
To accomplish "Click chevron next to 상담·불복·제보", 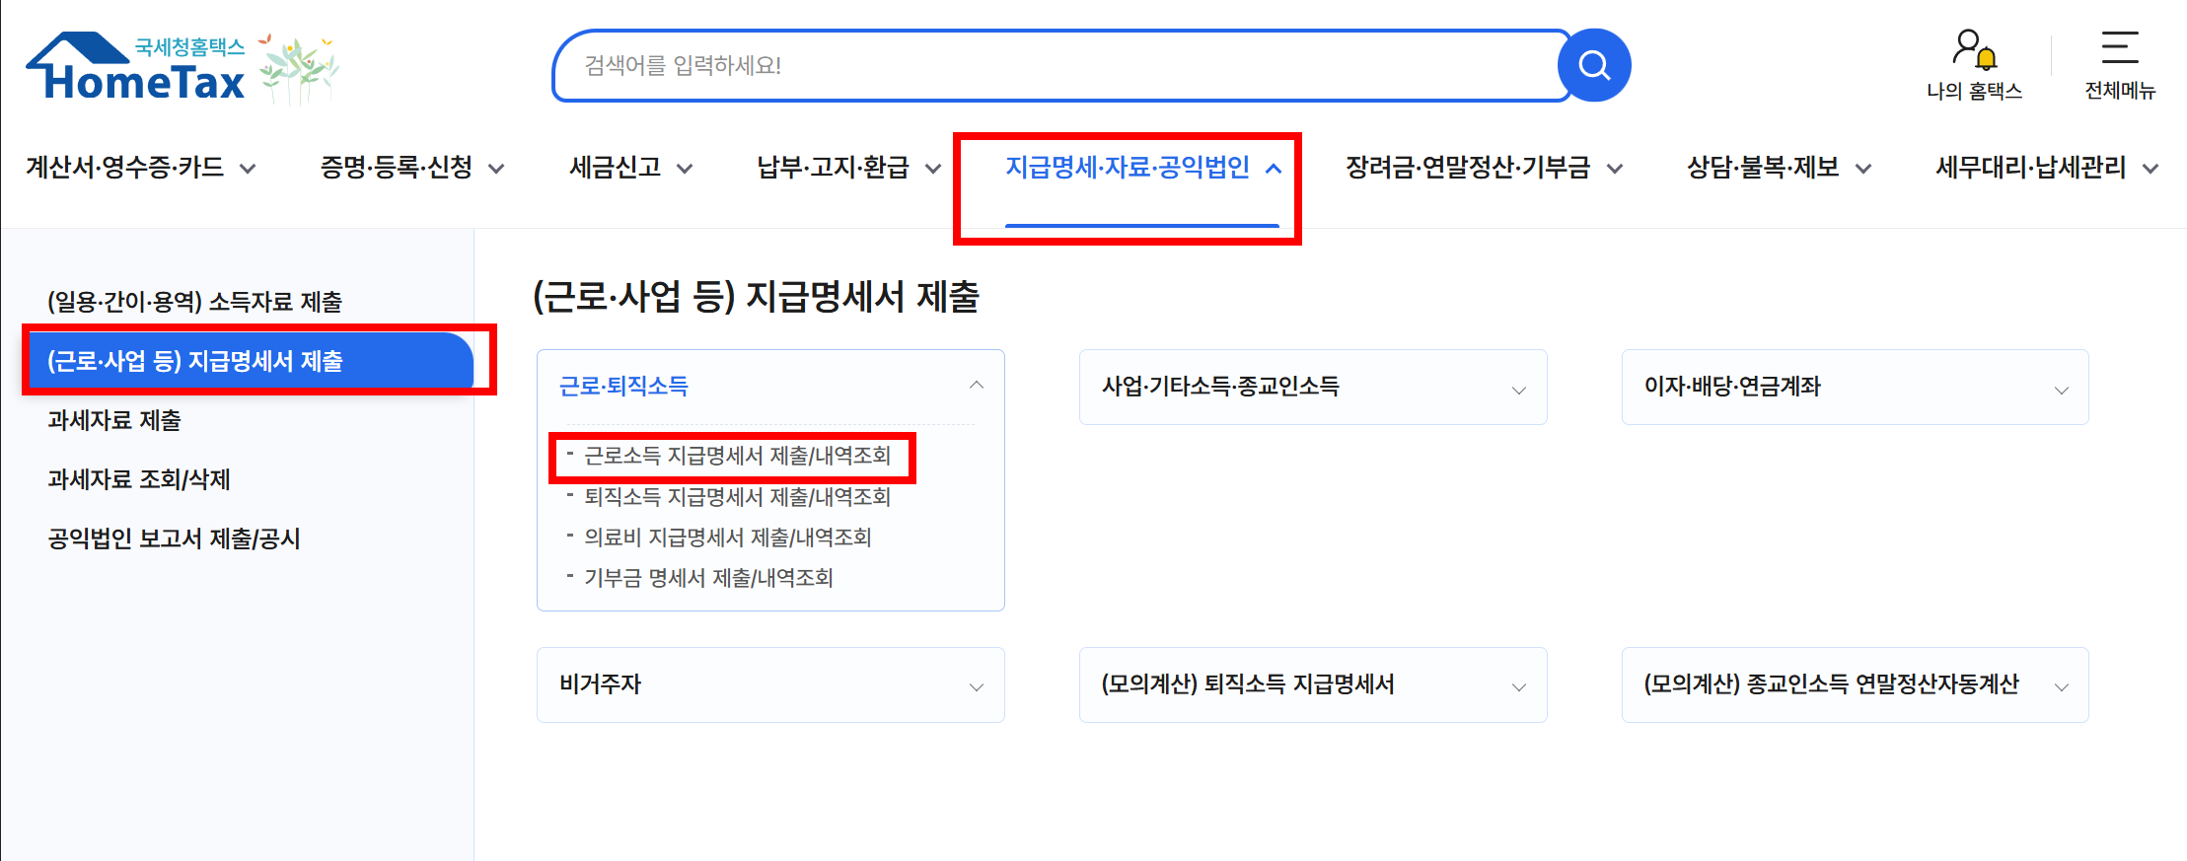I will click(1863, 169).
